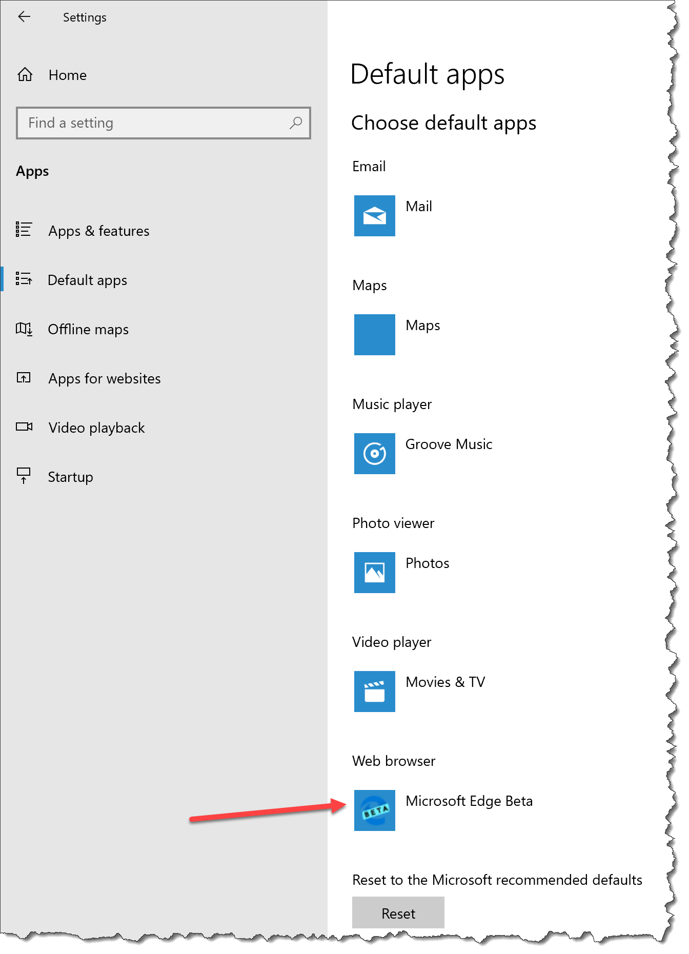Click Reset to the Microsoft recommended defaults text
Image resolution: width=689 pixels, height=954 pixels.
coord(497,880)
